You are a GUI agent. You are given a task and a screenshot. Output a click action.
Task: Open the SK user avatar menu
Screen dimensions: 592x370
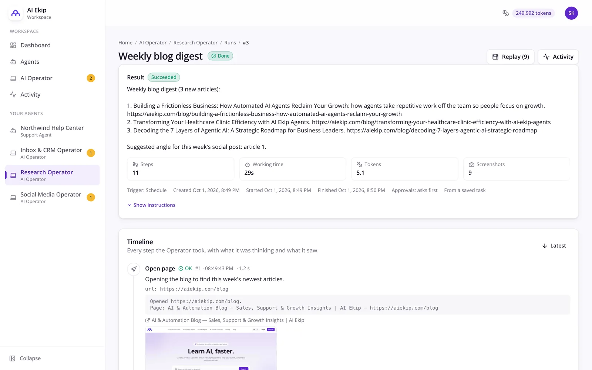tap(571, 13)
